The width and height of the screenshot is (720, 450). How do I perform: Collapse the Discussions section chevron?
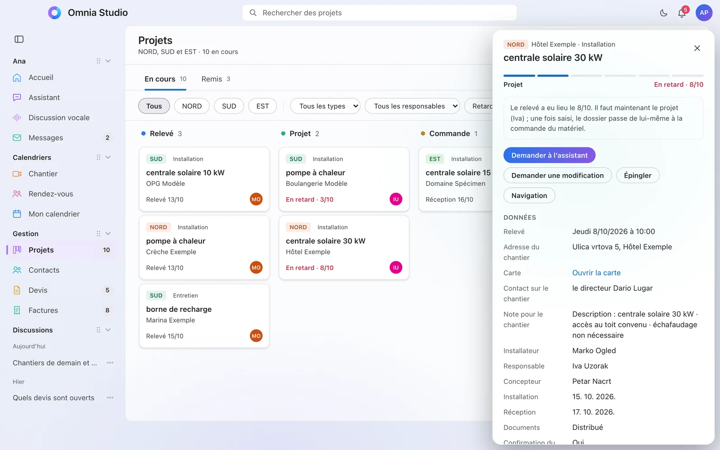[x=108, y=330]
